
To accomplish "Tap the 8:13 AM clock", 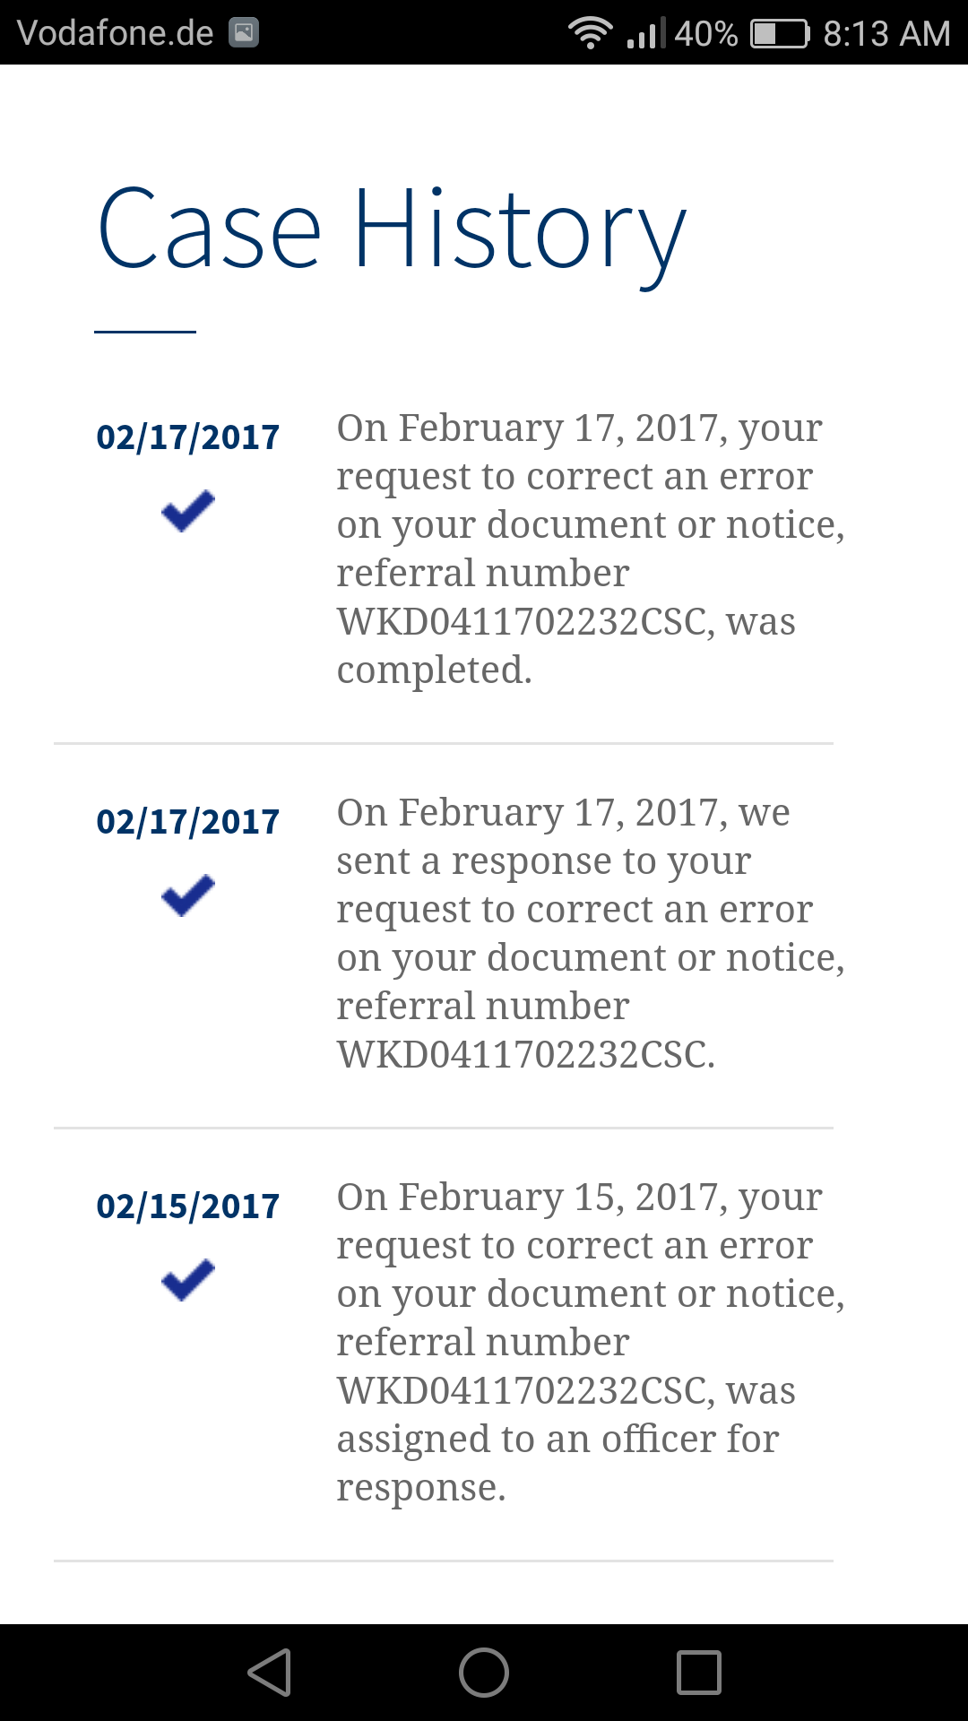I will 886,33.
